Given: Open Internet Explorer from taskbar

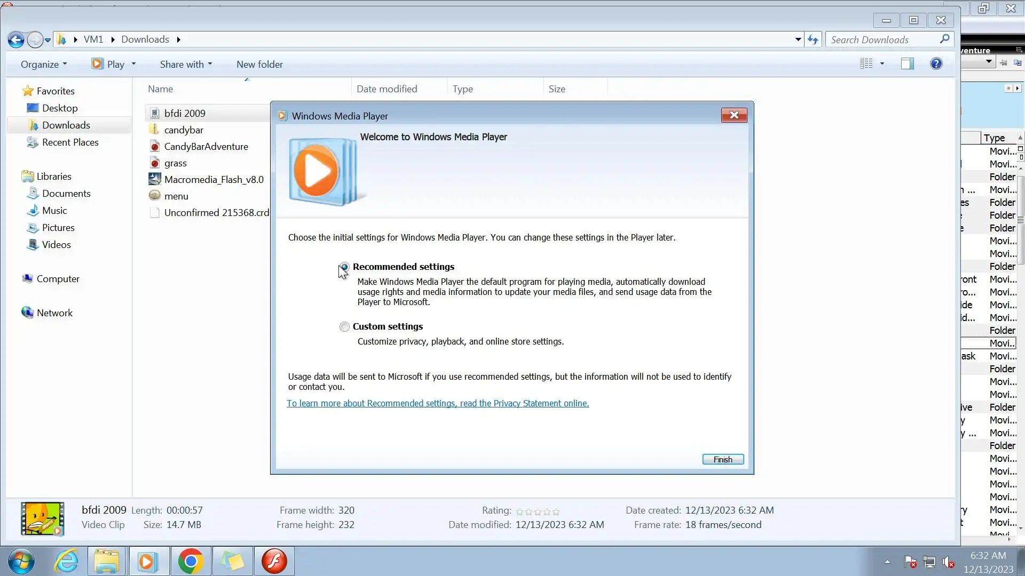Looking at the screenshot, I should tap(66, 561).
